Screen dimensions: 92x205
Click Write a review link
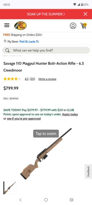point(47,79)
